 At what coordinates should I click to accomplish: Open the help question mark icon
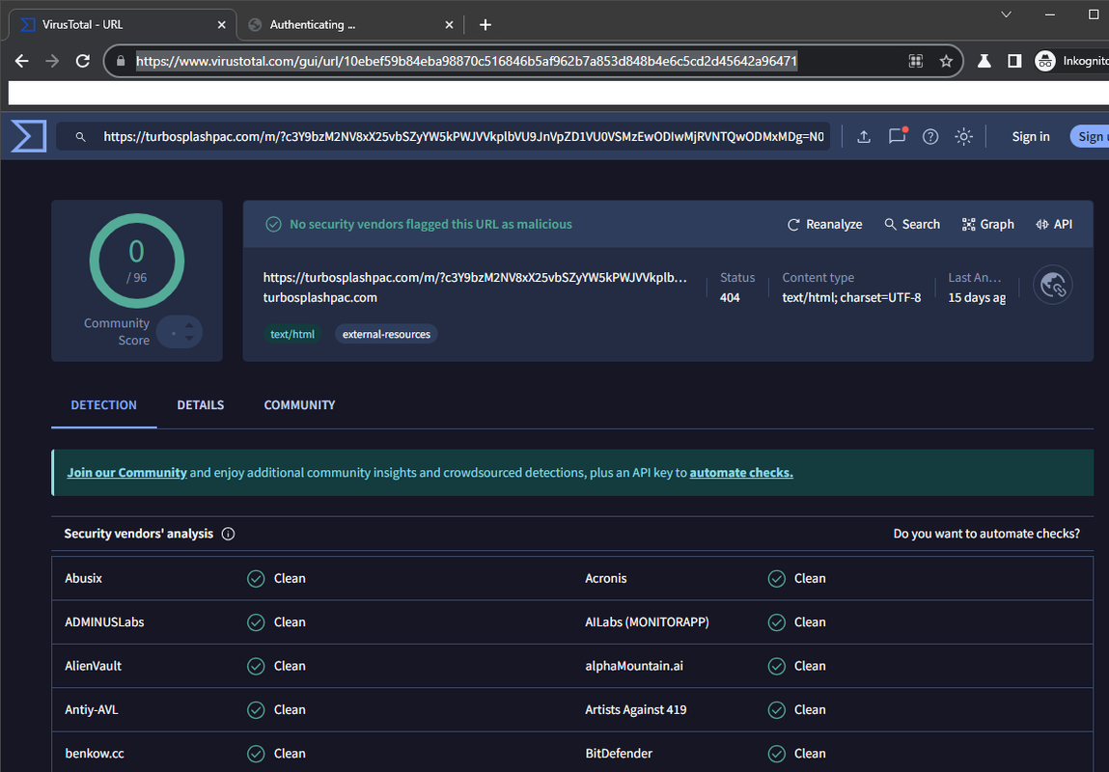click(930, 136)
